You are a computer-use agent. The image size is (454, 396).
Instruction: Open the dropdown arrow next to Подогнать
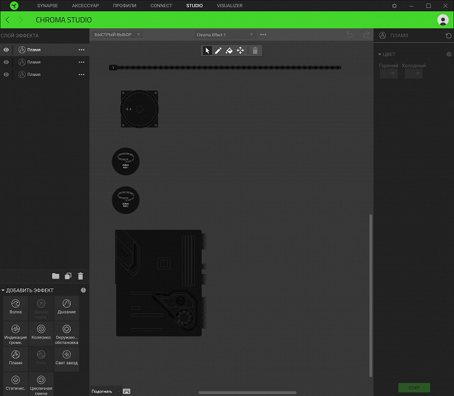(119, 391)
